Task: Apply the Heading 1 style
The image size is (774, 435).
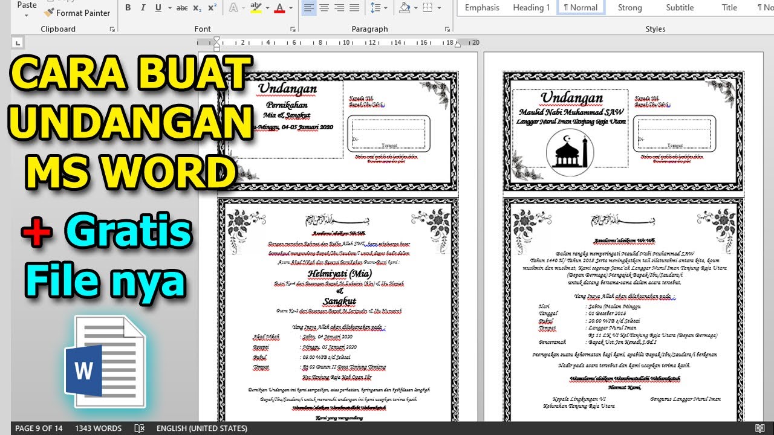Action: pos(531,8)
